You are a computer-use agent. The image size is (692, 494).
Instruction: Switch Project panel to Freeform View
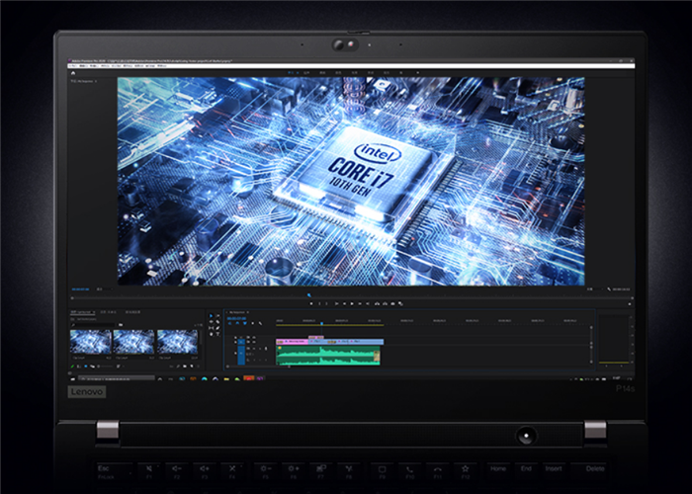pos(92,367)
